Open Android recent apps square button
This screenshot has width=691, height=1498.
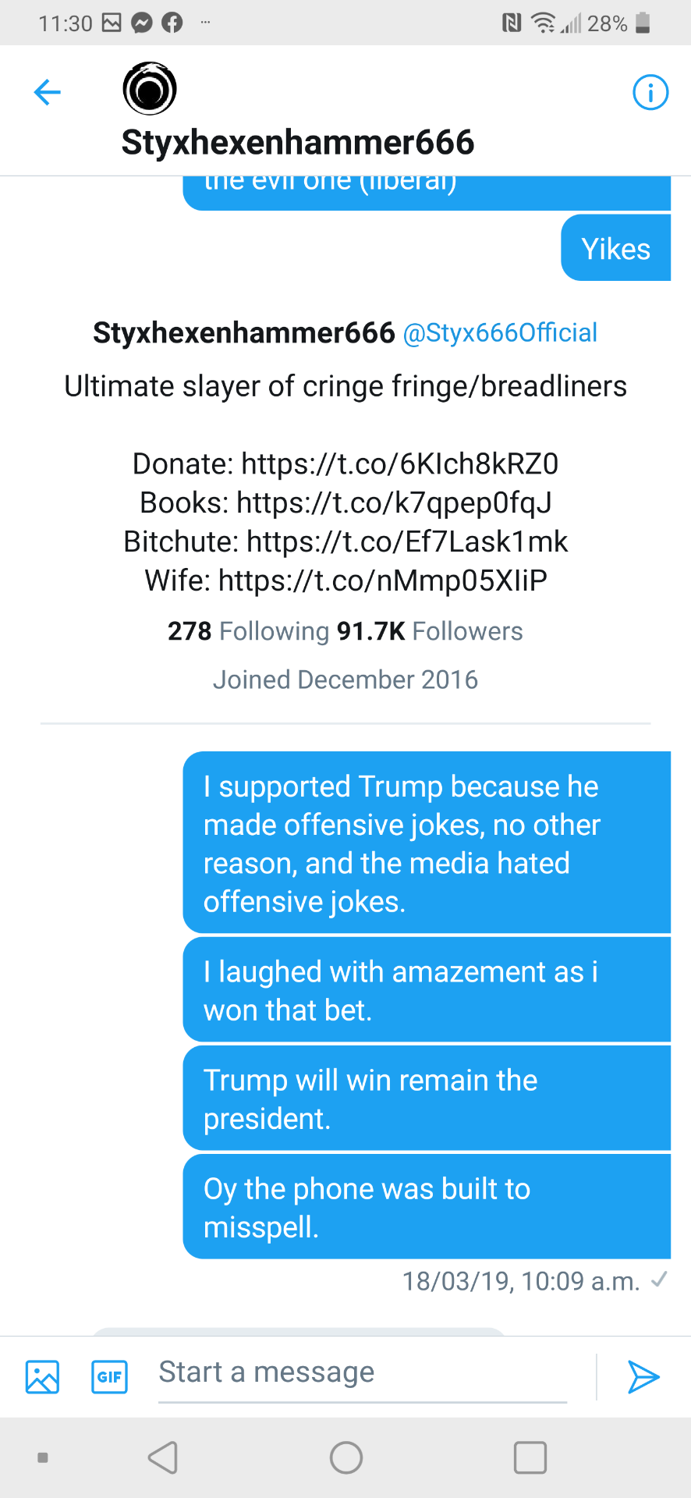click(530, 1457)
